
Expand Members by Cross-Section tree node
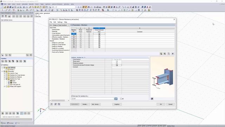point(5,75)
